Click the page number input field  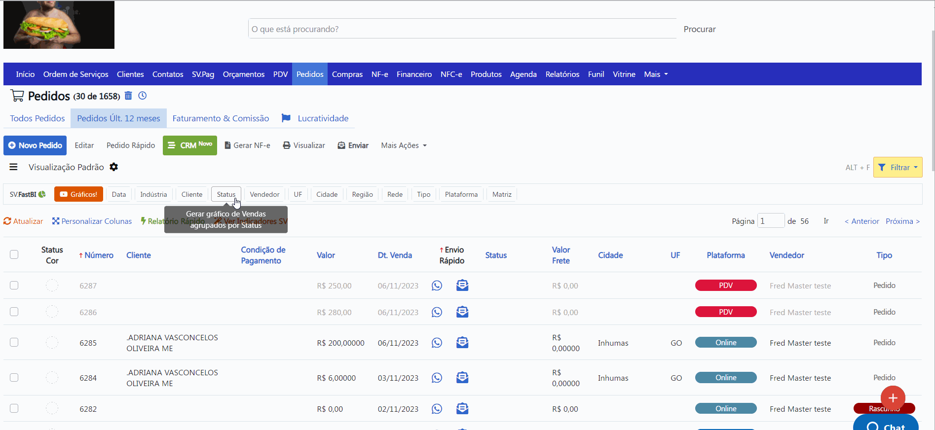771,220
